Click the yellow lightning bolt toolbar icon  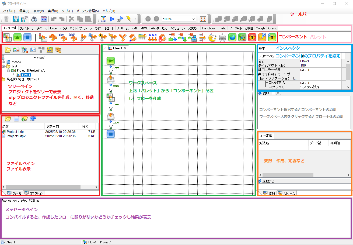129,19
